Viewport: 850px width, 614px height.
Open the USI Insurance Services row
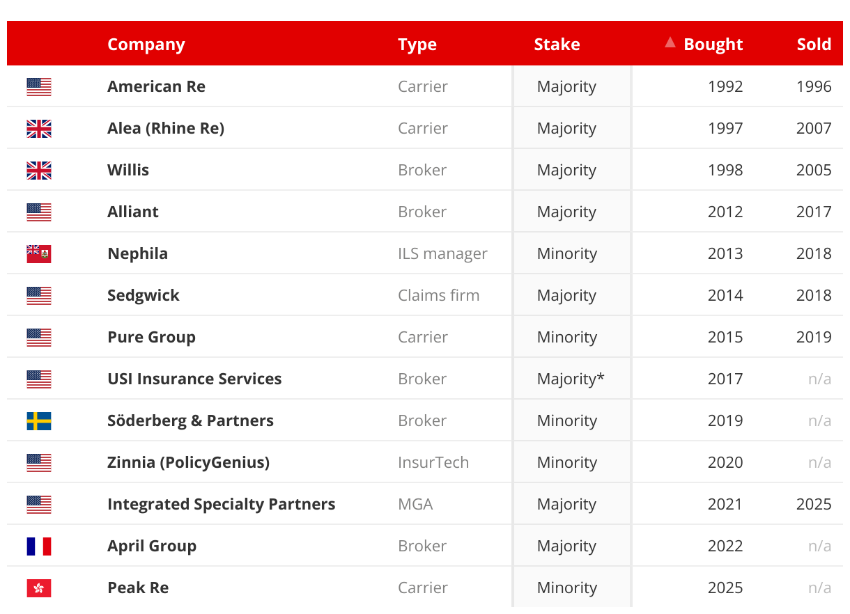click(x=194, y=379)
